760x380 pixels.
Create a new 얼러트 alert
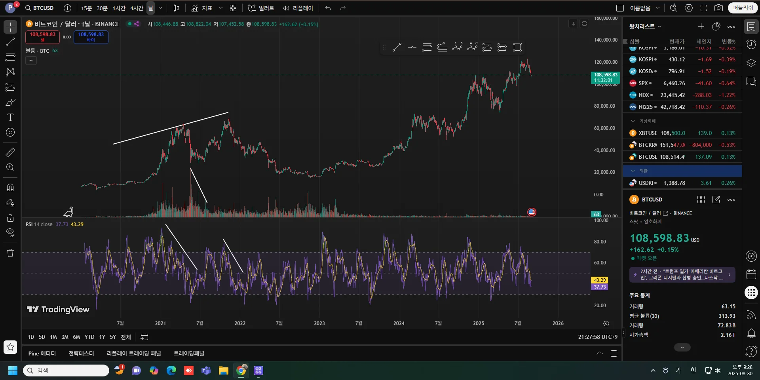click(261, 8)
